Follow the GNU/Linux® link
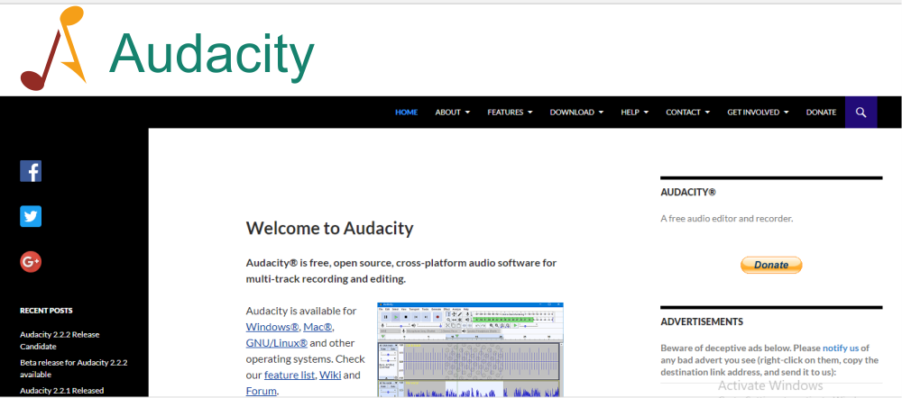 tap(277, 343)
